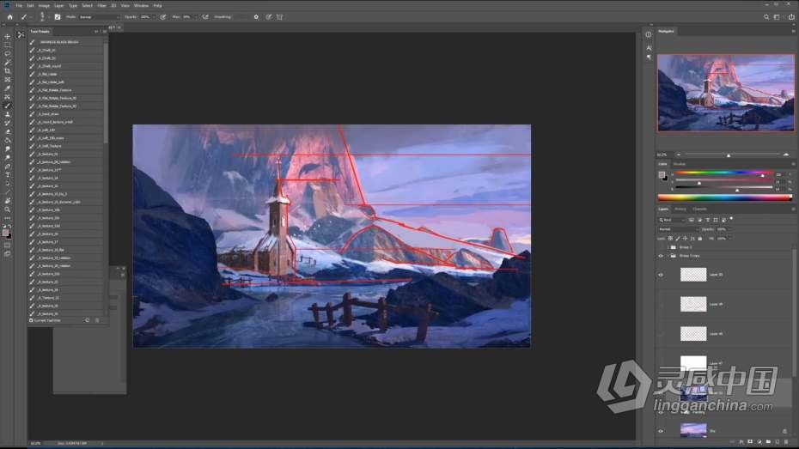Select the Crop tool
The image size is (799, 449).
pos(7,70)
